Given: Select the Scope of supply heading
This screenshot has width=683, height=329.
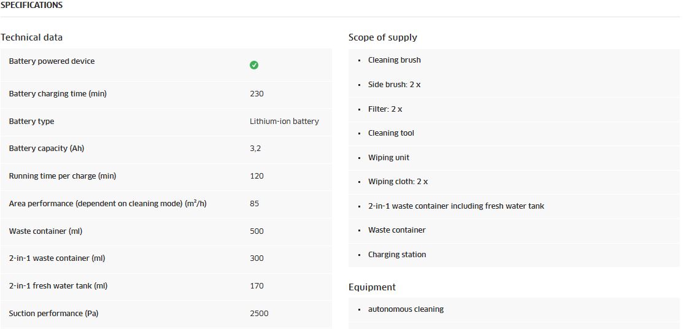Looking at the screenshot, I should (x=382, y=37).
